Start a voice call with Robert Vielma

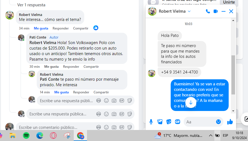tap(208, 11)
